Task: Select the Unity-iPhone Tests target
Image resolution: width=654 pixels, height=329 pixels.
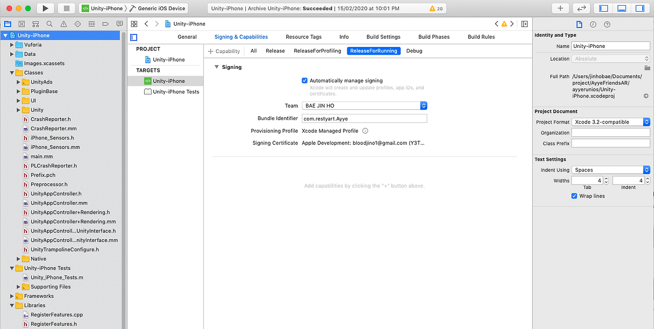Action: [x=172, y=92]
